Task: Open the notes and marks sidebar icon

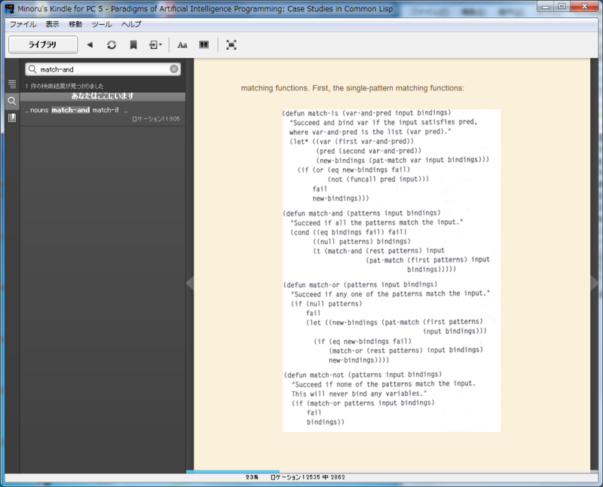Action: (12, 118)
